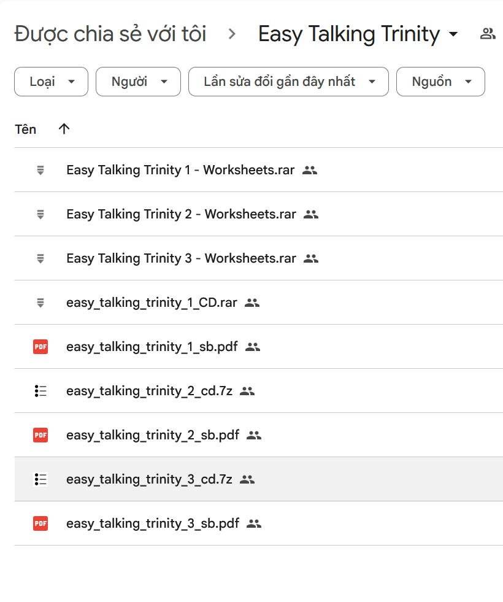Image resolution: width=503 pixels, height=602 pixels.
Task: Click the archive icon for easy_talking_trinity_1_CD.rar
Action: coord(40,303)
